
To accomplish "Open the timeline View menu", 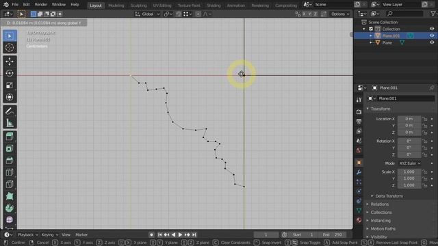I will (x=66, y=235).
